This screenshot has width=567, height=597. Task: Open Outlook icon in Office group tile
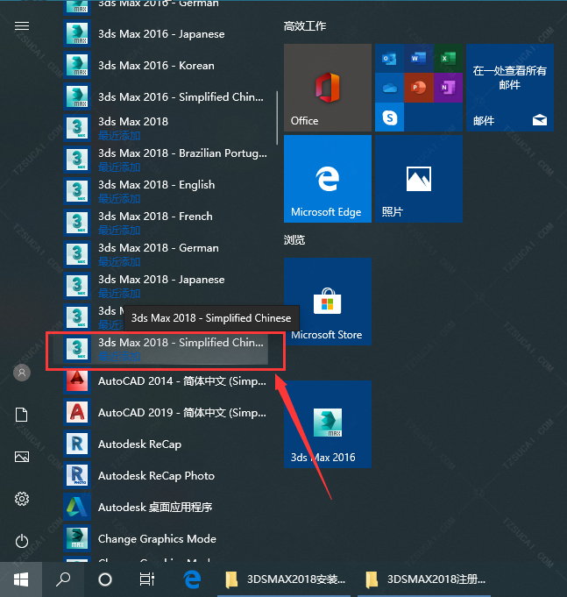point(389,59)
